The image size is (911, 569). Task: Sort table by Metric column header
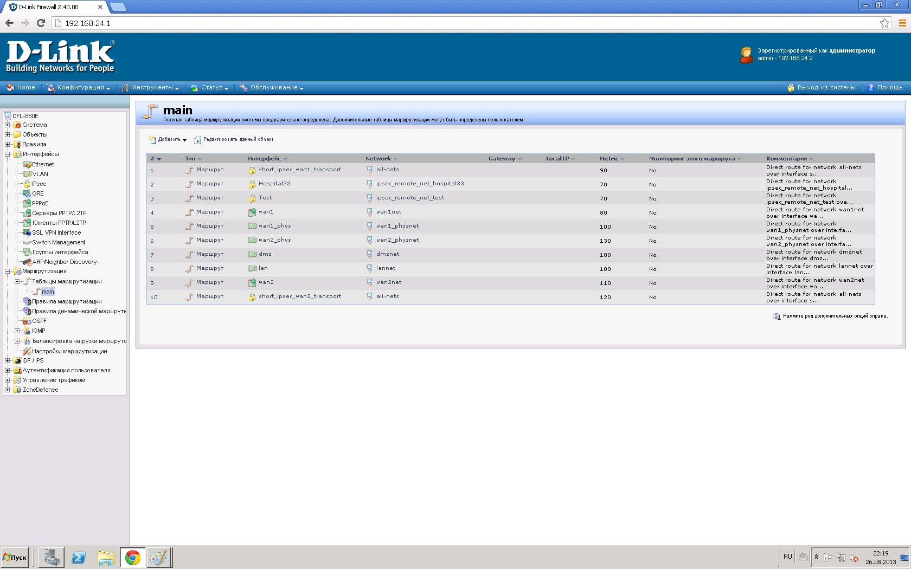click(x=609, y=159)
